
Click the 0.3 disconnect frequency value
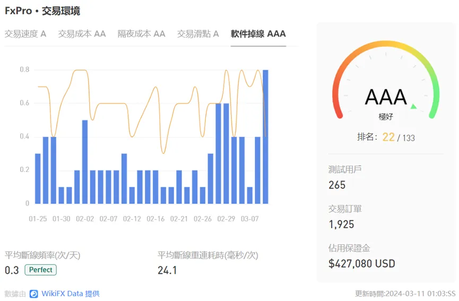point(12,270)
